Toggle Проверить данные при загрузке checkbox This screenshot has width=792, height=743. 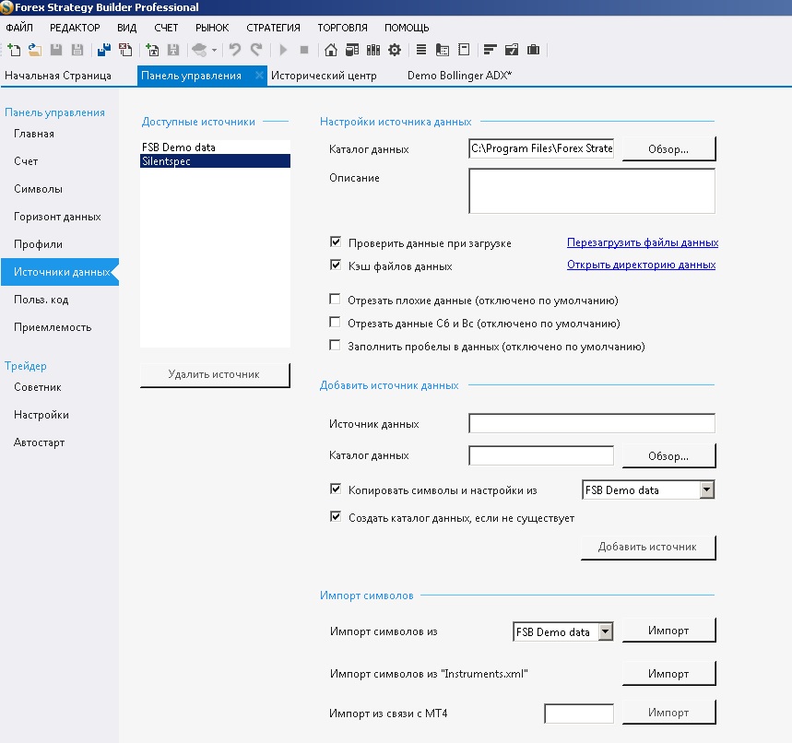coord(336,242)
